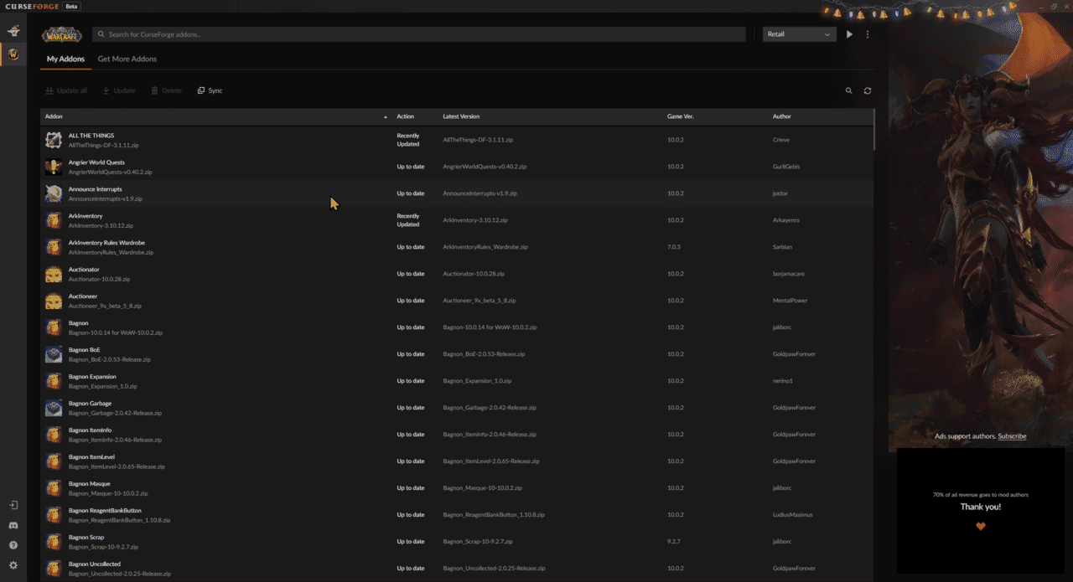Image resolution: width=1073 pixels, height=582 pixels.
Task: Toggle sort order on the Addon column
Action: (53, 116)
